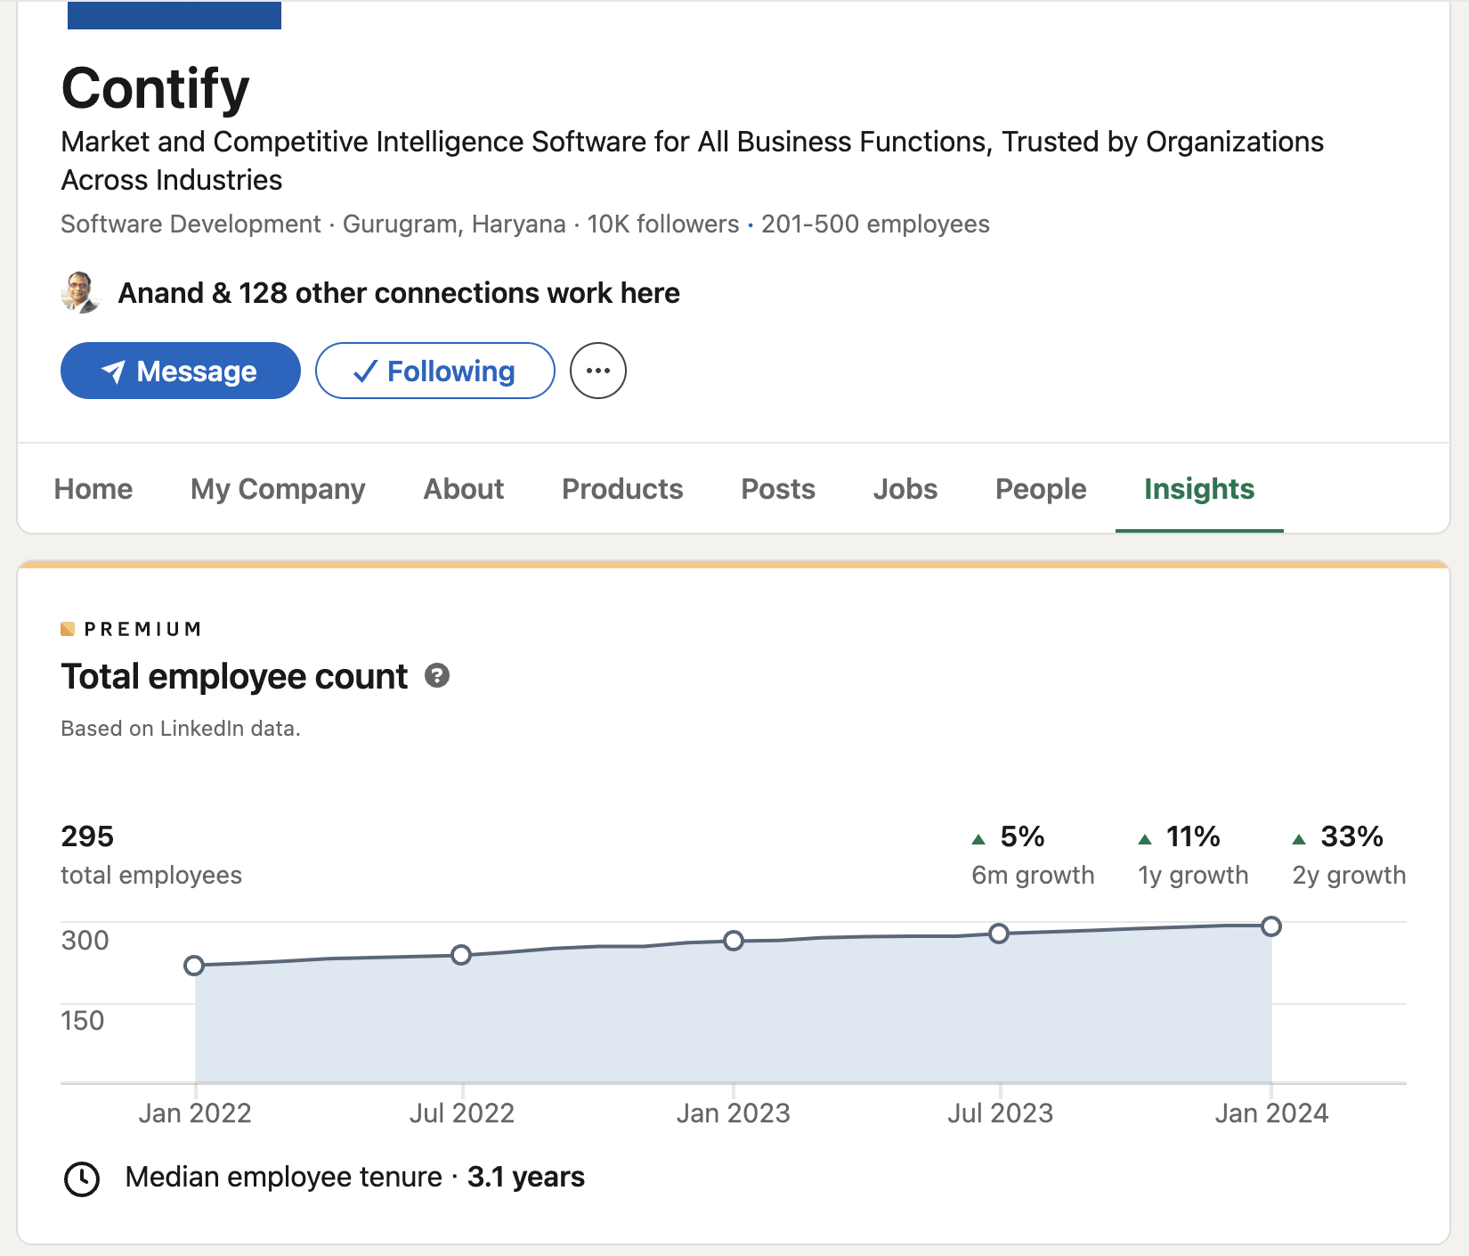
Task: Click the 'Gurugram, Haryana' location text
Action: point(454,224)
